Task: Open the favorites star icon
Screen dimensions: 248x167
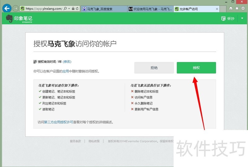Action: point(237,8)
